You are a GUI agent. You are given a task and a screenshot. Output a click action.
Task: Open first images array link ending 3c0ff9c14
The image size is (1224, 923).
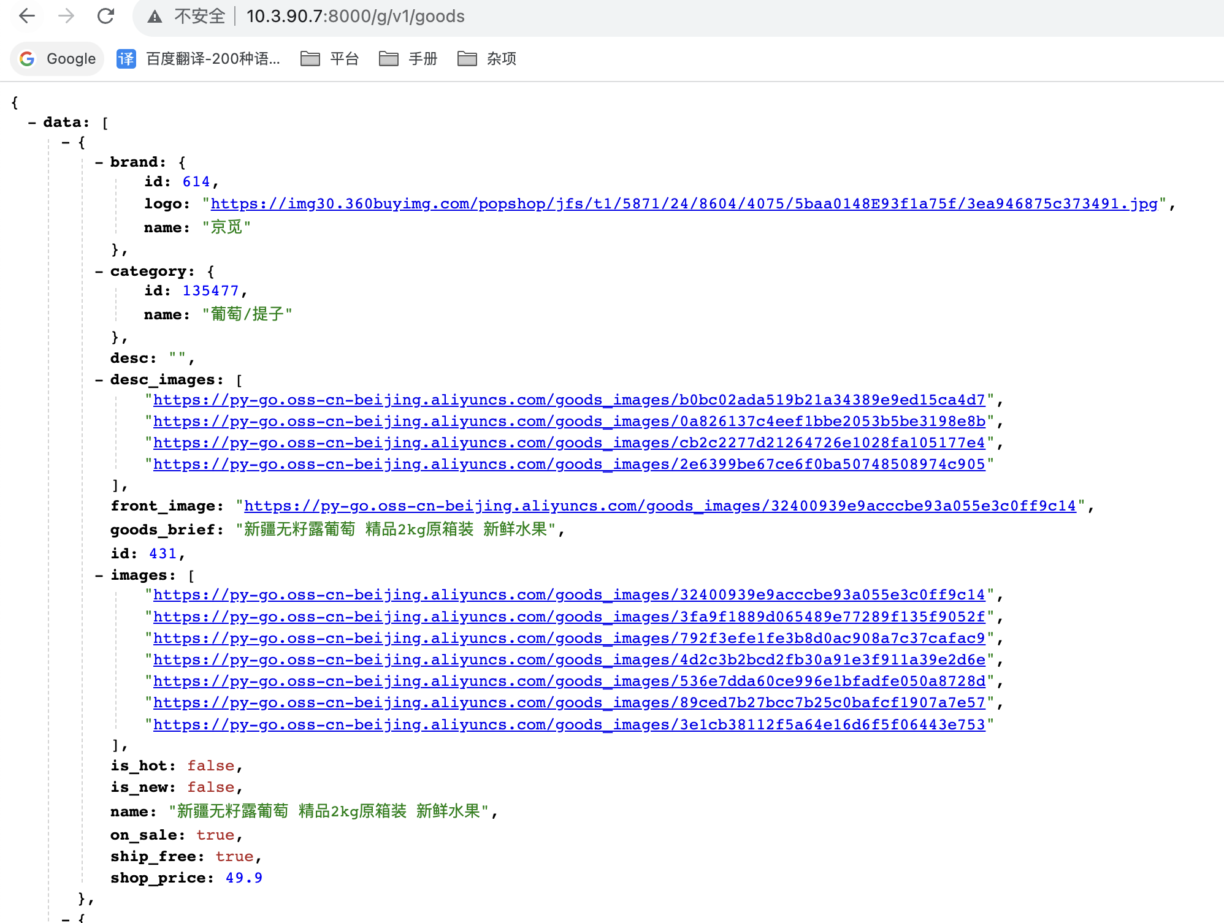click(569, 595)
